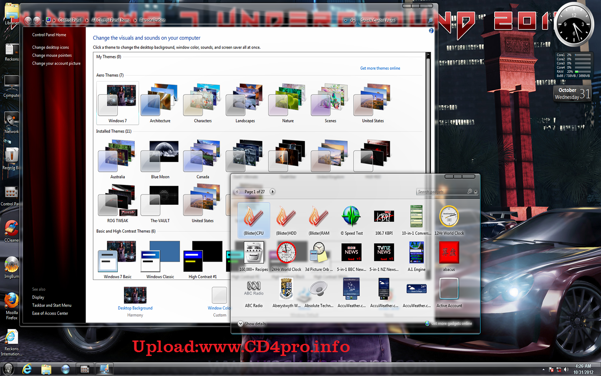Open help in the Personalization window
Viewport: 601px width, 376px height.
431,30
